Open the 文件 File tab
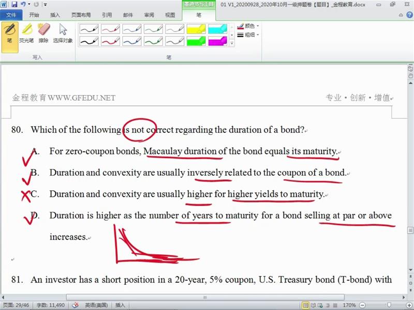Image resolution: width=414 pixels, height=310 pixels. pyautogui.click(x=11, y=15)
